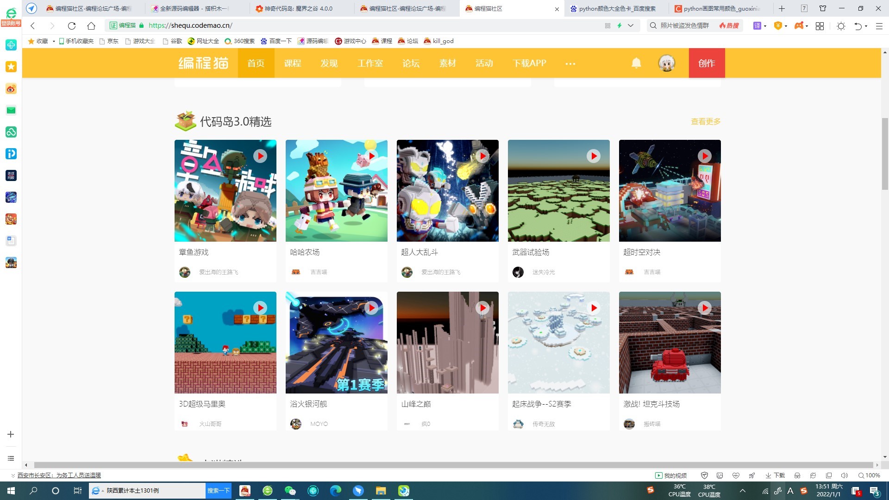Image resolution: width=889 pixels, height=500 pixels.
Task: Play the 武器试验场 preview
Action: (x=594, y=156)
